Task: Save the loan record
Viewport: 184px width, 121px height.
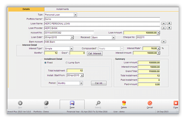Action: [72, 104]
